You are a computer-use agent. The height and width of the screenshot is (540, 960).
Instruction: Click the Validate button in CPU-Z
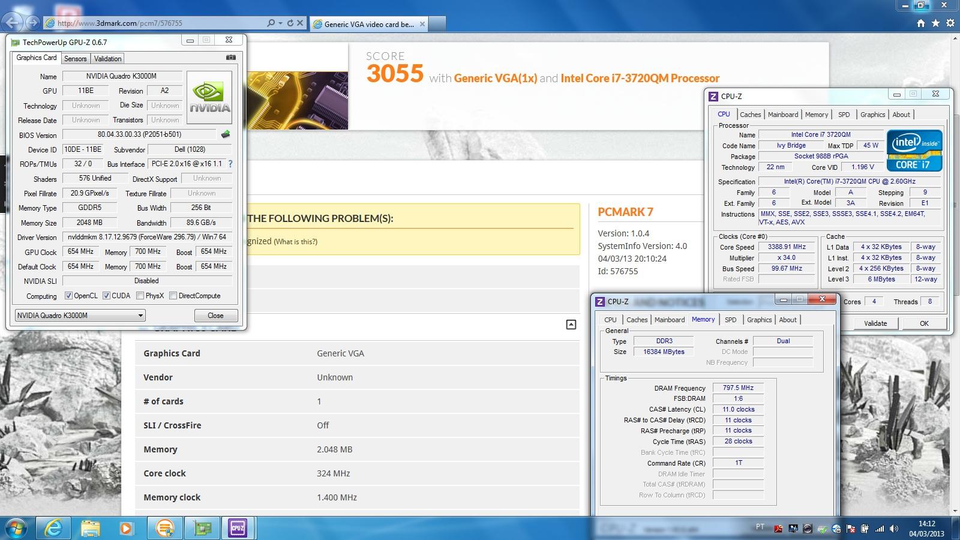(x=875, y=323)
